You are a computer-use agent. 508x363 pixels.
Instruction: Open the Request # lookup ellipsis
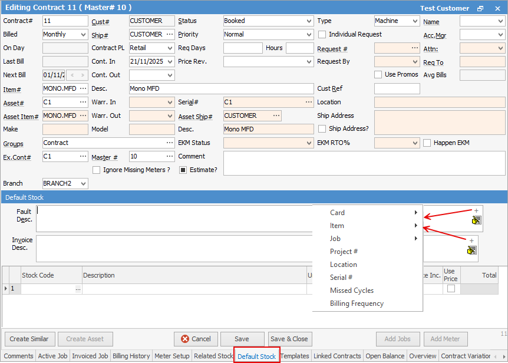pos(415,48)
